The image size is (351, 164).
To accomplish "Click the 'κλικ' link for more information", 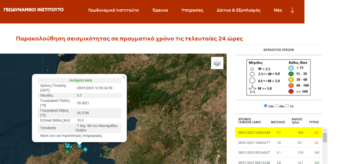I will pos(53,136).
